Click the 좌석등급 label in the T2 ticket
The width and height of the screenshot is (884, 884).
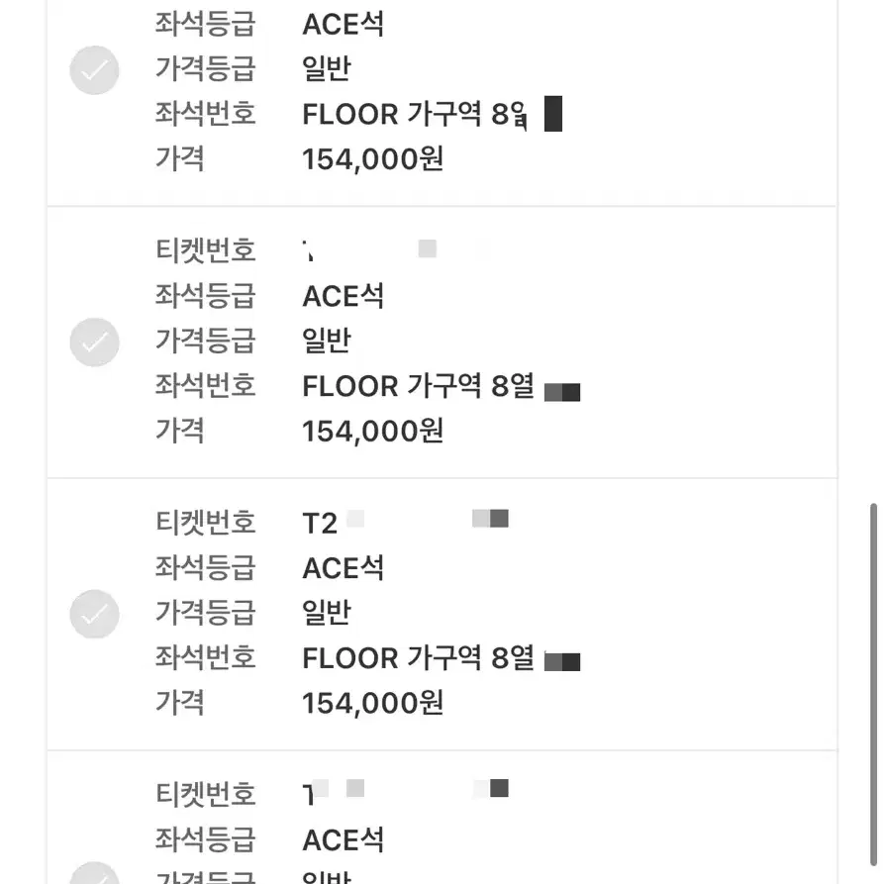tap(206, 567)
